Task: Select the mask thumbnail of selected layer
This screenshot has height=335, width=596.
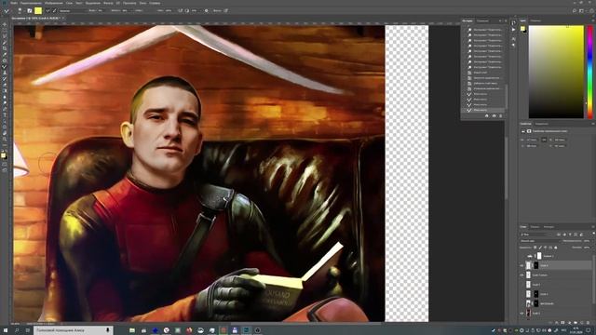Action: [536, 265]
